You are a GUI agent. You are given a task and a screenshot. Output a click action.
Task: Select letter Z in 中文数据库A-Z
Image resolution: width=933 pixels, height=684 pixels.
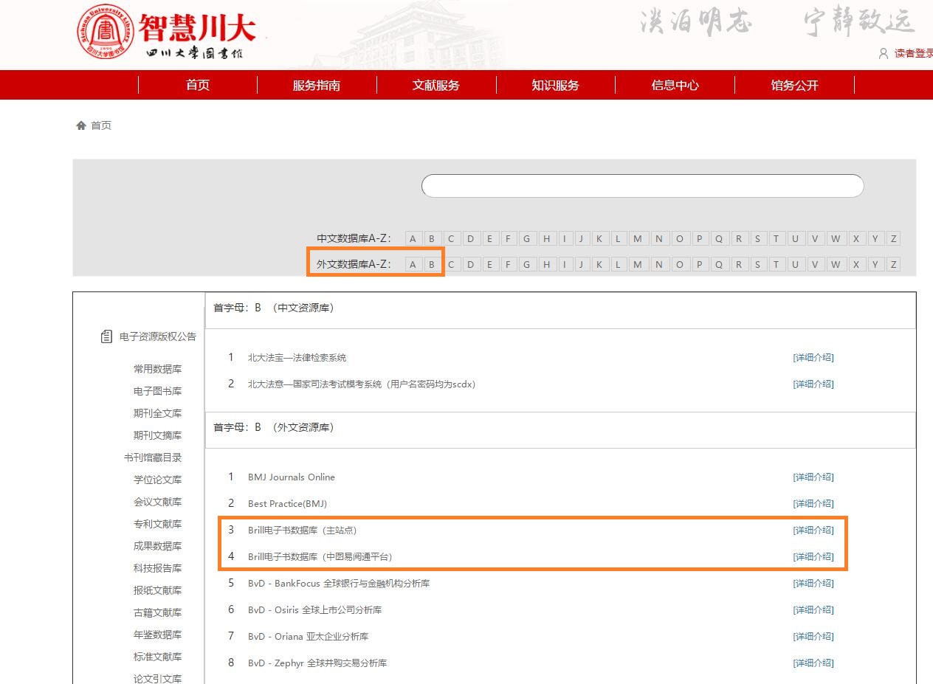click(x=893, y=238)
